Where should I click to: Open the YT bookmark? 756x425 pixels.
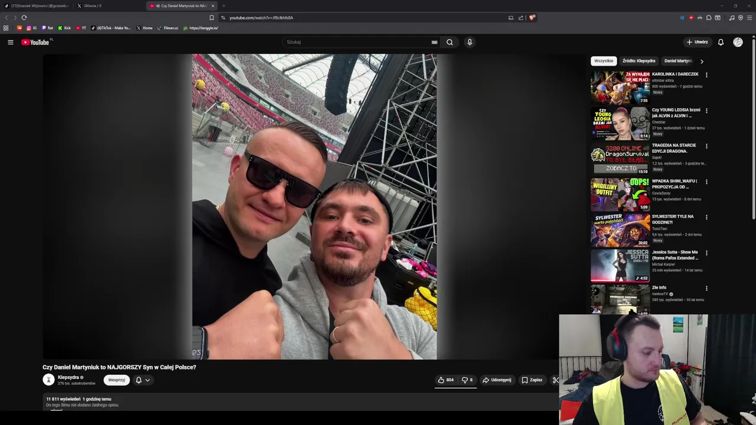click(x=81, y=28)
